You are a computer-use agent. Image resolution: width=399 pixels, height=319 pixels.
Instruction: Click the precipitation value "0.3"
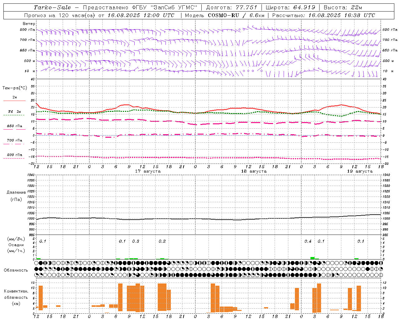(136, 241)
